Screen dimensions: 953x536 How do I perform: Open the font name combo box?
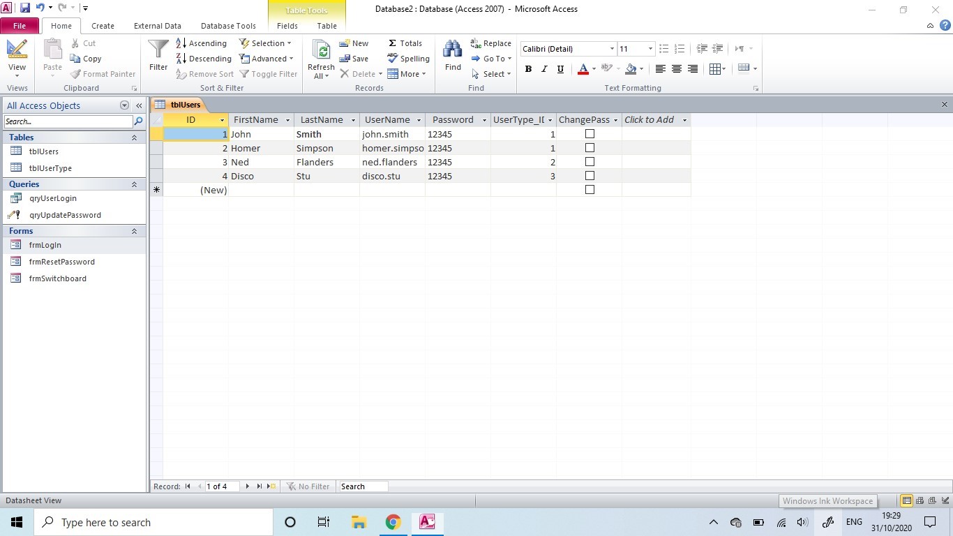pos(568,49)
